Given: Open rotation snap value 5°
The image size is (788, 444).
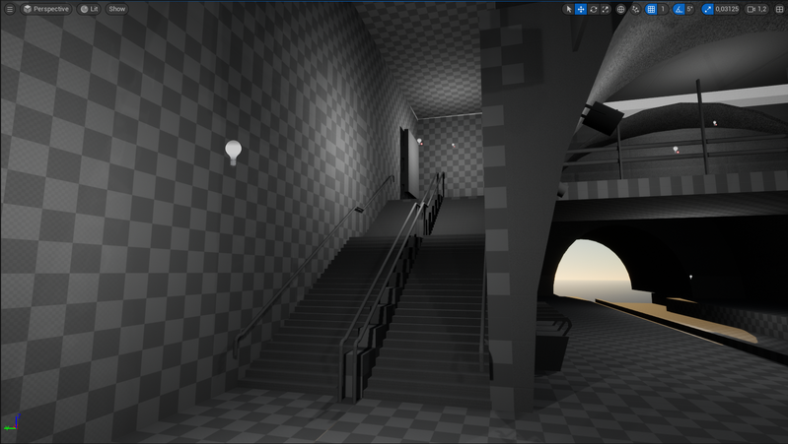Looking at the screenshot, I should (690, 9).
